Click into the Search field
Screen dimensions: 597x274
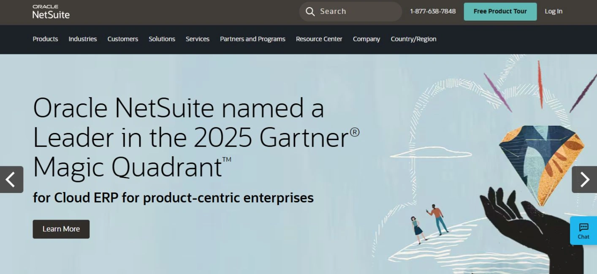click(350, 11)
